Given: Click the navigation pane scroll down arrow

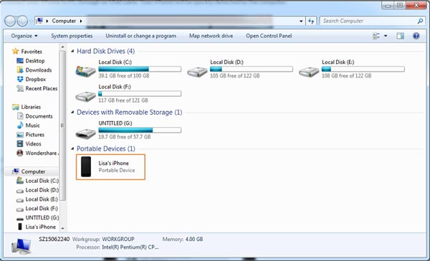Looking at the screenshot, I should 62,228.
